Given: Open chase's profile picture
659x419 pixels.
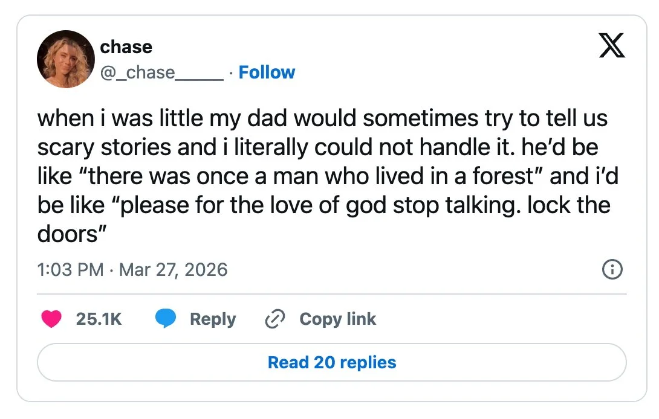Looking at the screenshot, I should 65,59.
